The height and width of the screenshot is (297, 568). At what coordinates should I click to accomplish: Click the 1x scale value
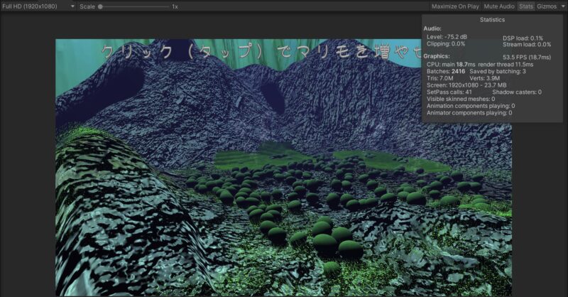click(x=175, y=6)
